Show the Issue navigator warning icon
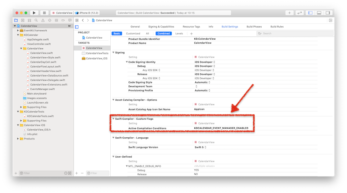 (43, 21)
